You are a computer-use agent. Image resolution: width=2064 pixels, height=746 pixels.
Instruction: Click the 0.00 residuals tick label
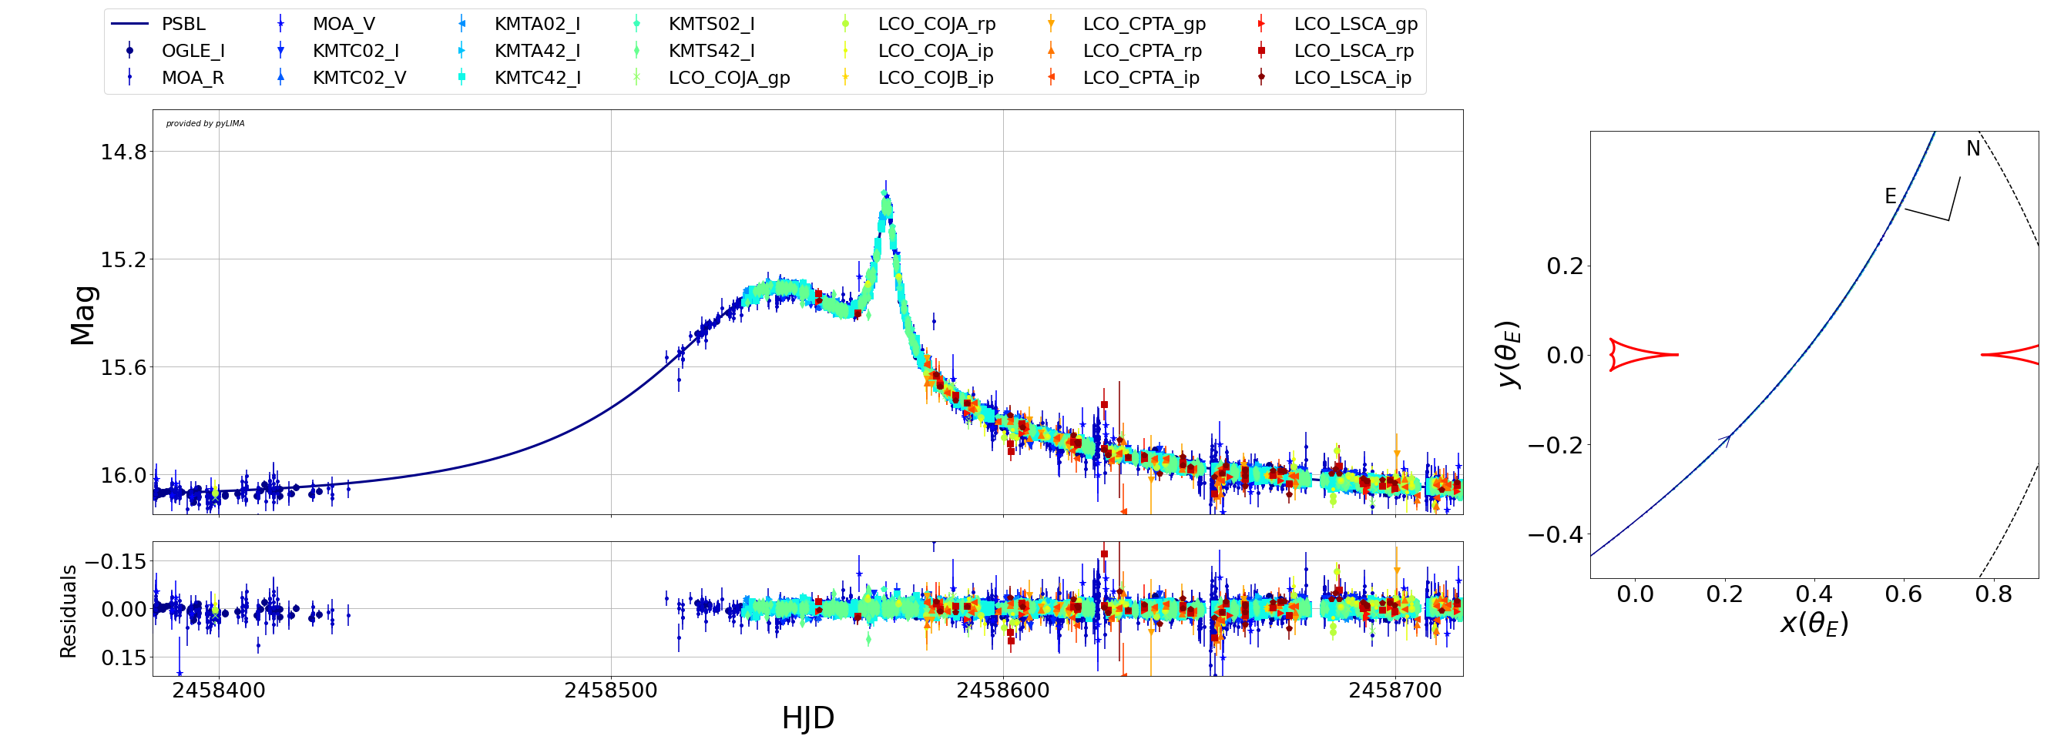[123, 610]
